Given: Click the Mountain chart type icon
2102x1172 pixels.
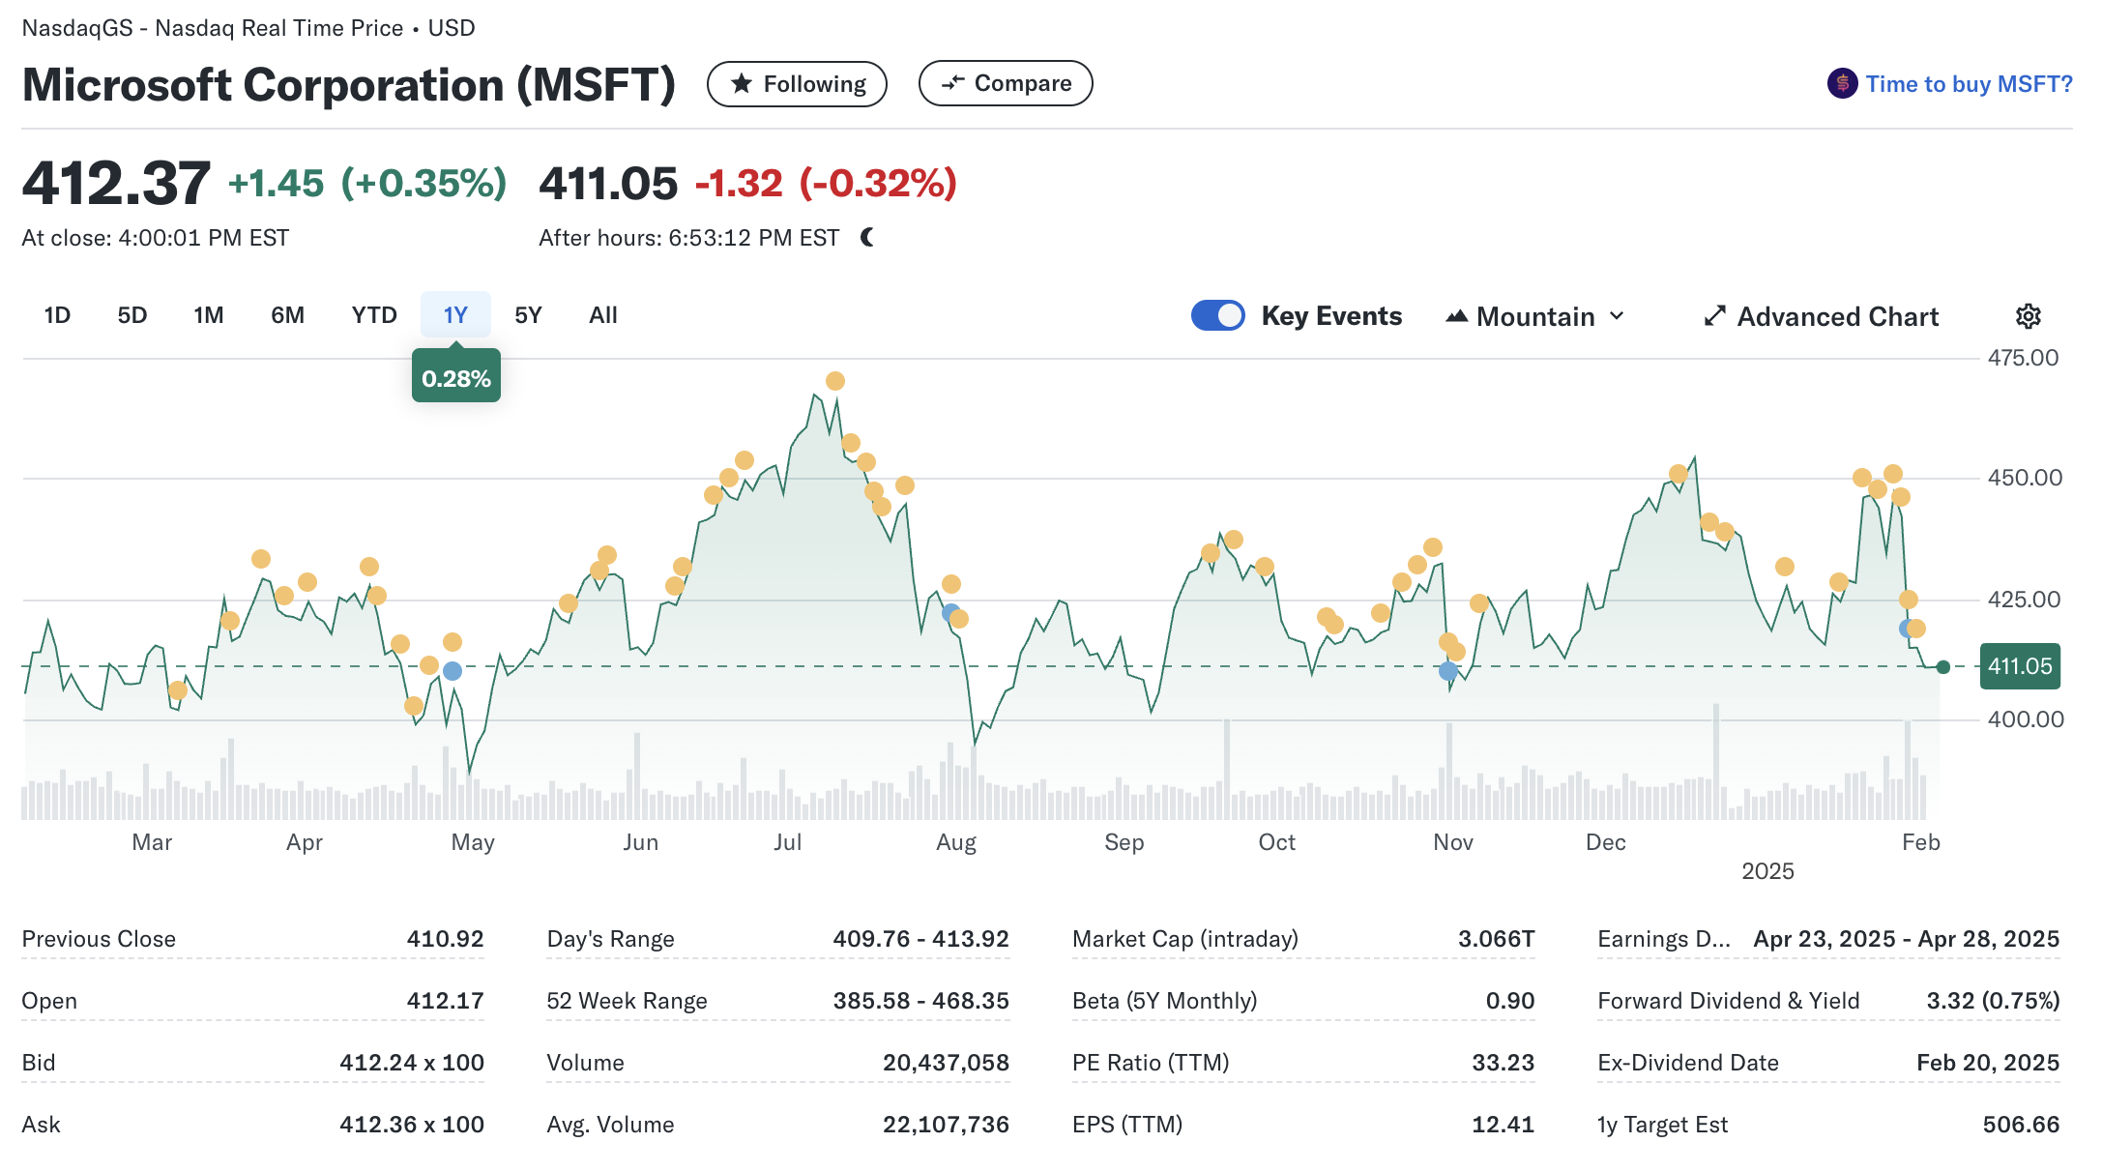Looking at the screenshot, I should click(1456, 316).
